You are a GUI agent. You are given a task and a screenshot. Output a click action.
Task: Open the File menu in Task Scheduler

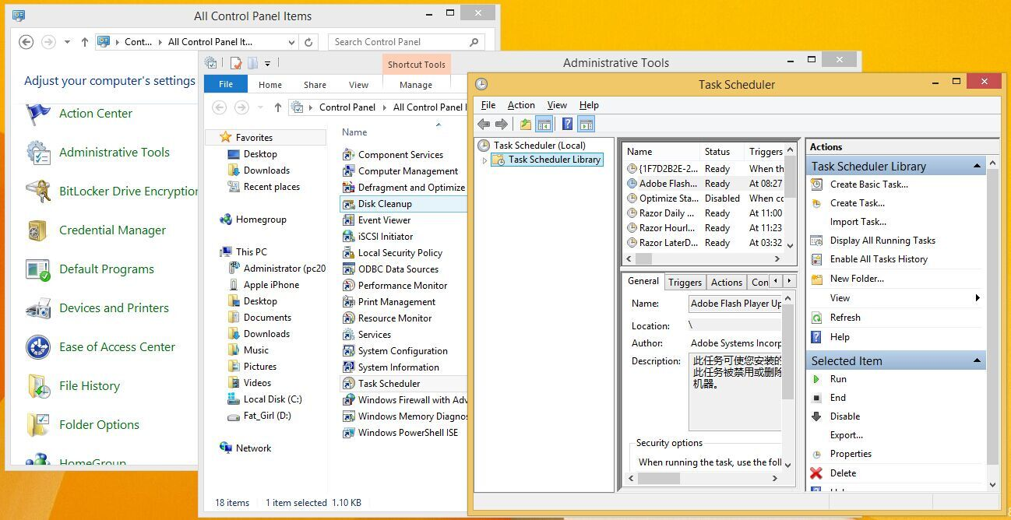click(488, 105)
